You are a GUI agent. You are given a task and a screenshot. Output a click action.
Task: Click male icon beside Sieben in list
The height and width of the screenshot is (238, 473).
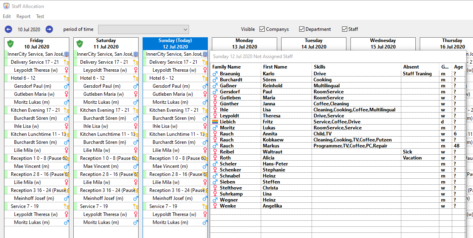click(x=215, y=182)
